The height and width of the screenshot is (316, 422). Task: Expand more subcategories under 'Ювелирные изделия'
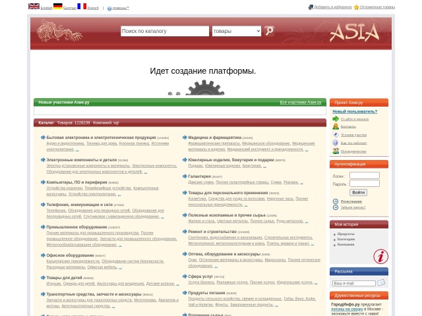coord(264,167)
